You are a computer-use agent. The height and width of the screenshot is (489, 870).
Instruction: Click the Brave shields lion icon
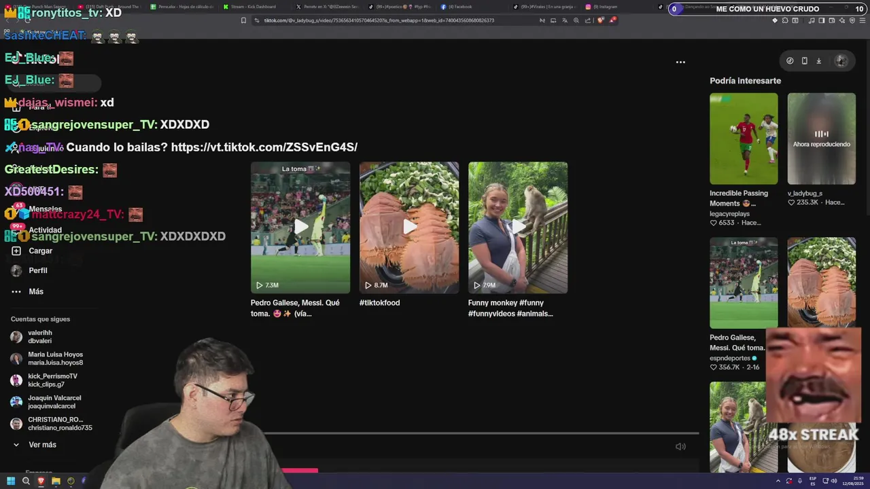(601, 20)
